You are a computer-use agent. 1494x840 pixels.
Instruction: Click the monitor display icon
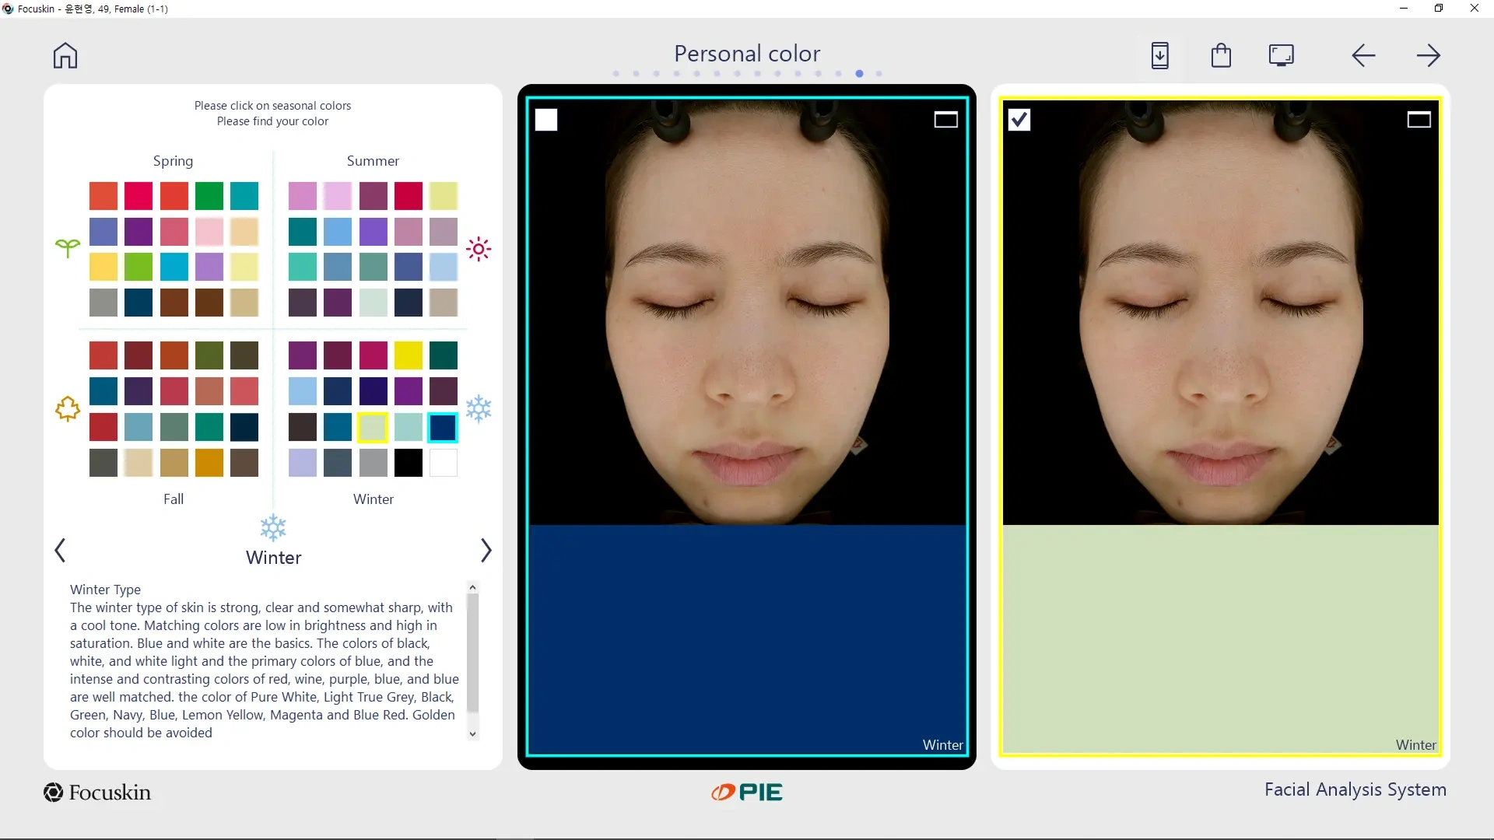point(1281,55)
